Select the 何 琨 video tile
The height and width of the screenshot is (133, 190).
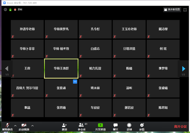point(163,49)
